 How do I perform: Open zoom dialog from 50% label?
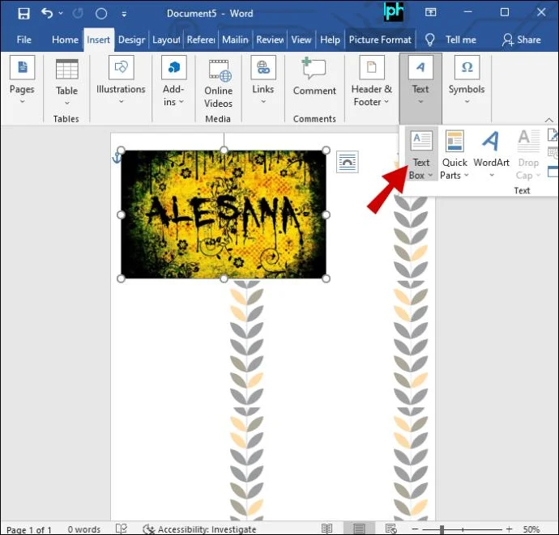tap(531, 529)
